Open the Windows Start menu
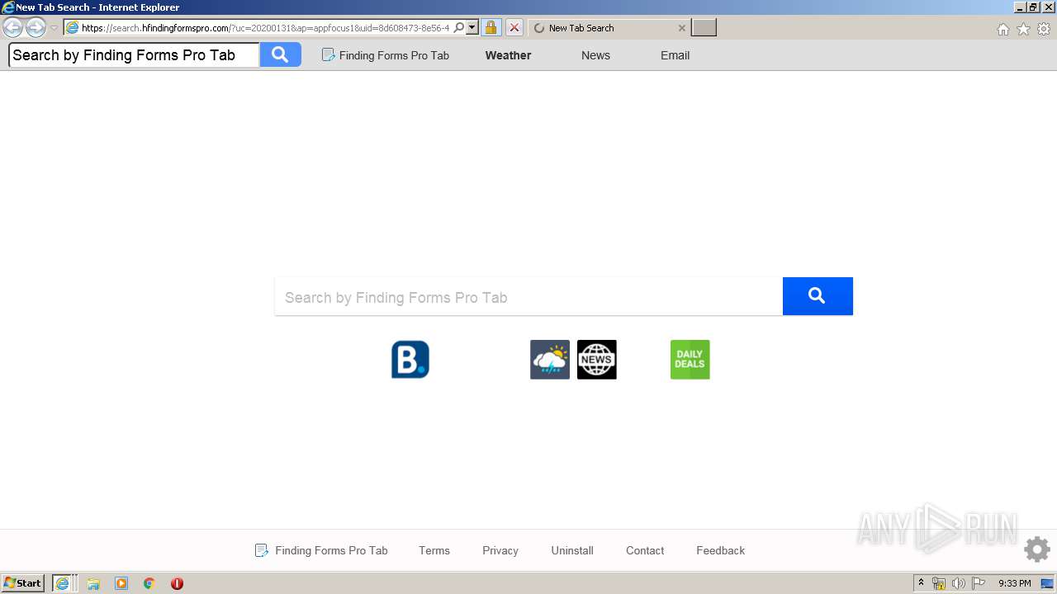1057x594 pixels. point(23,583)
